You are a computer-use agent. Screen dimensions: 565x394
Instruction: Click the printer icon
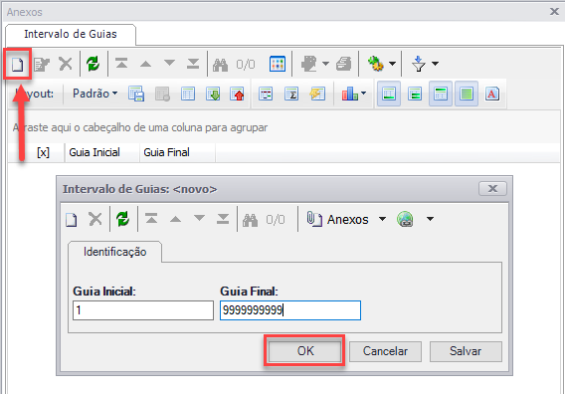(x=344, y=64)
